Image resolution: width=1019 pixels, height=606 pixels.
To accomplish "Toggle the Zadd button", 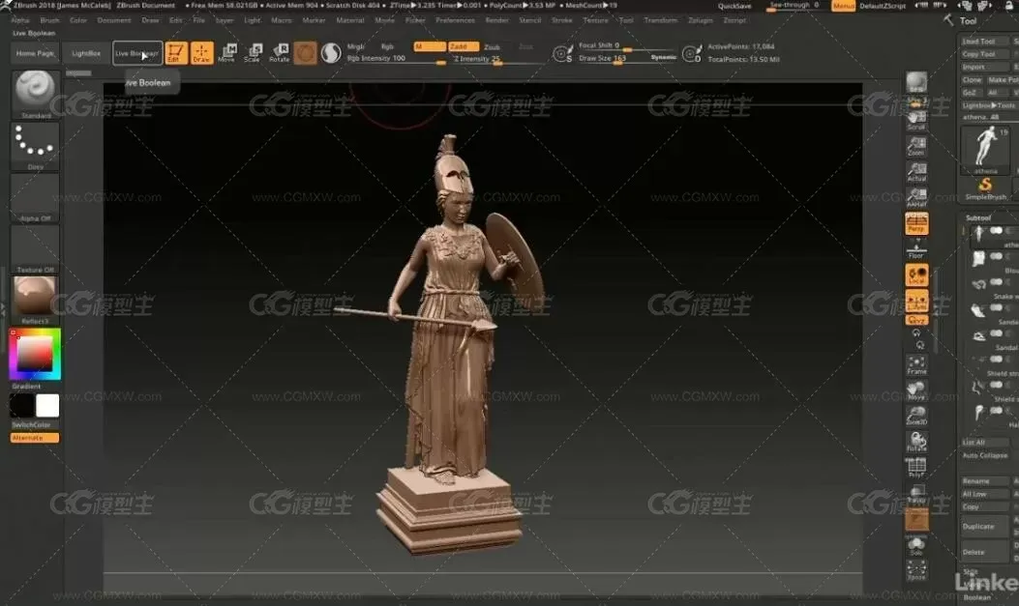I will 464,46.
